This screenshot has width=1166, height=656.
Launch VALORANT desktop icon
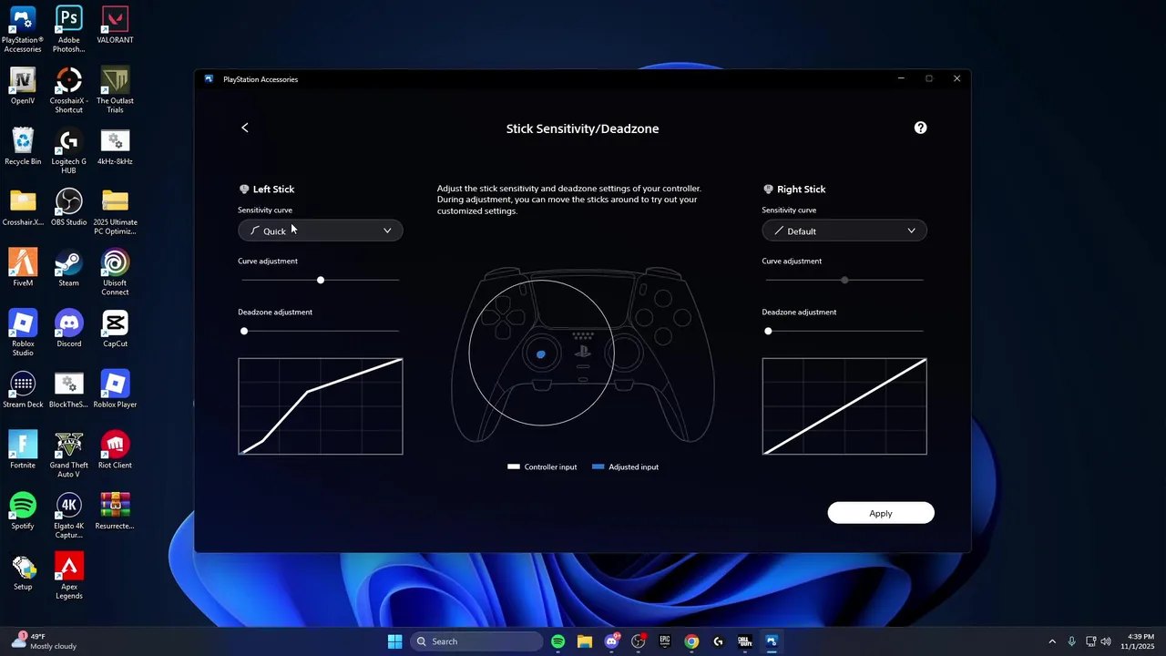tap(115, 26)
